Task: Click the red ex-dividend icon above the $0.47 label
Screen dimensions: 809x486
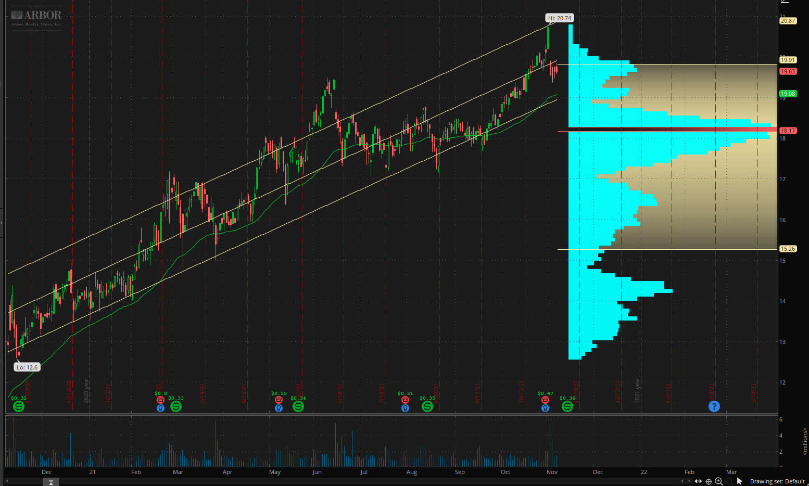Action: (545, 399)
